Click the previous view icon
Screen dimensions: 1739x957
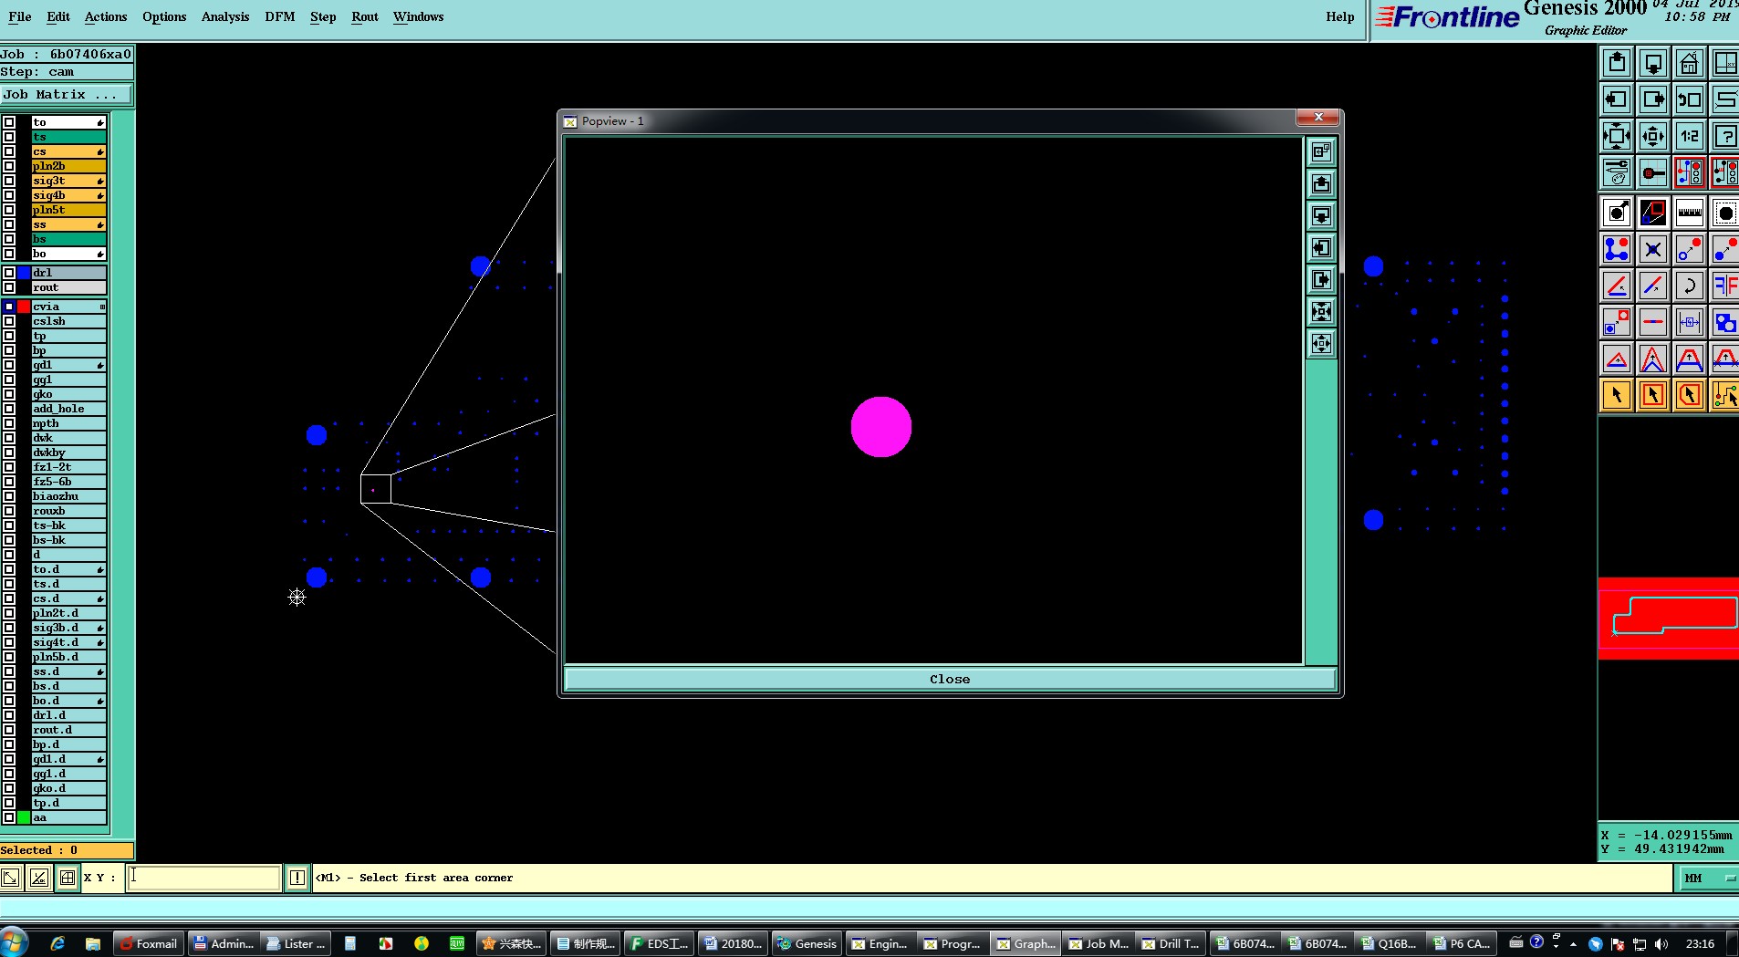(1690, 99)
